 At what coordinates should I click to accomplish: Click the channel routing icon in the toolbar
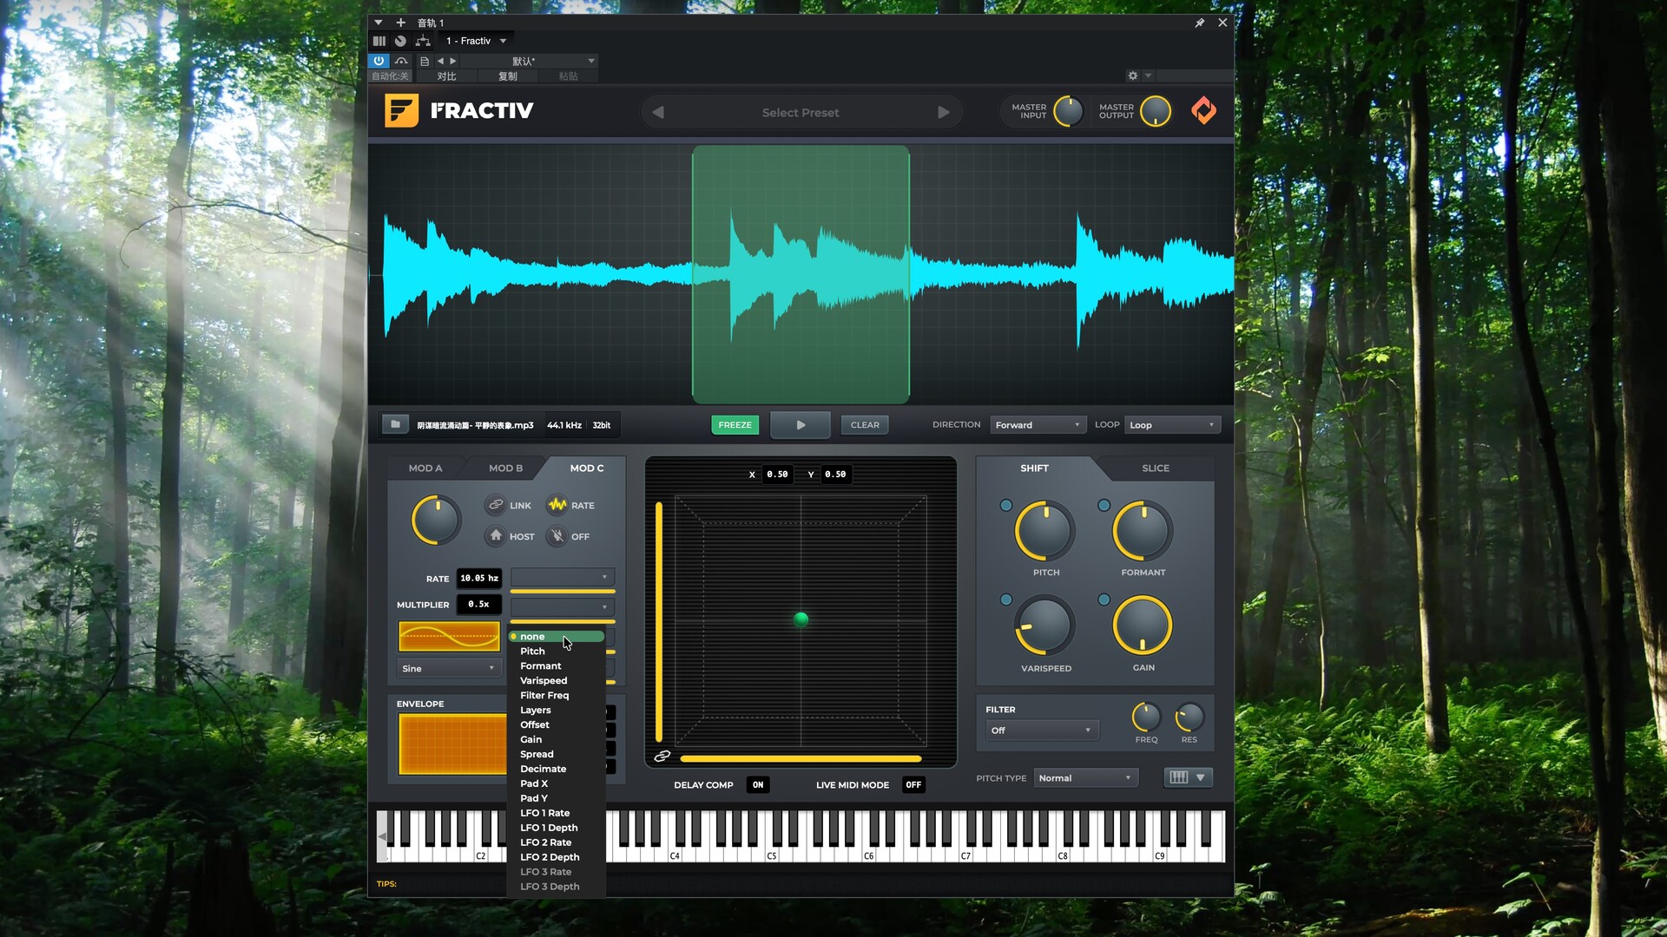(423, 40)
